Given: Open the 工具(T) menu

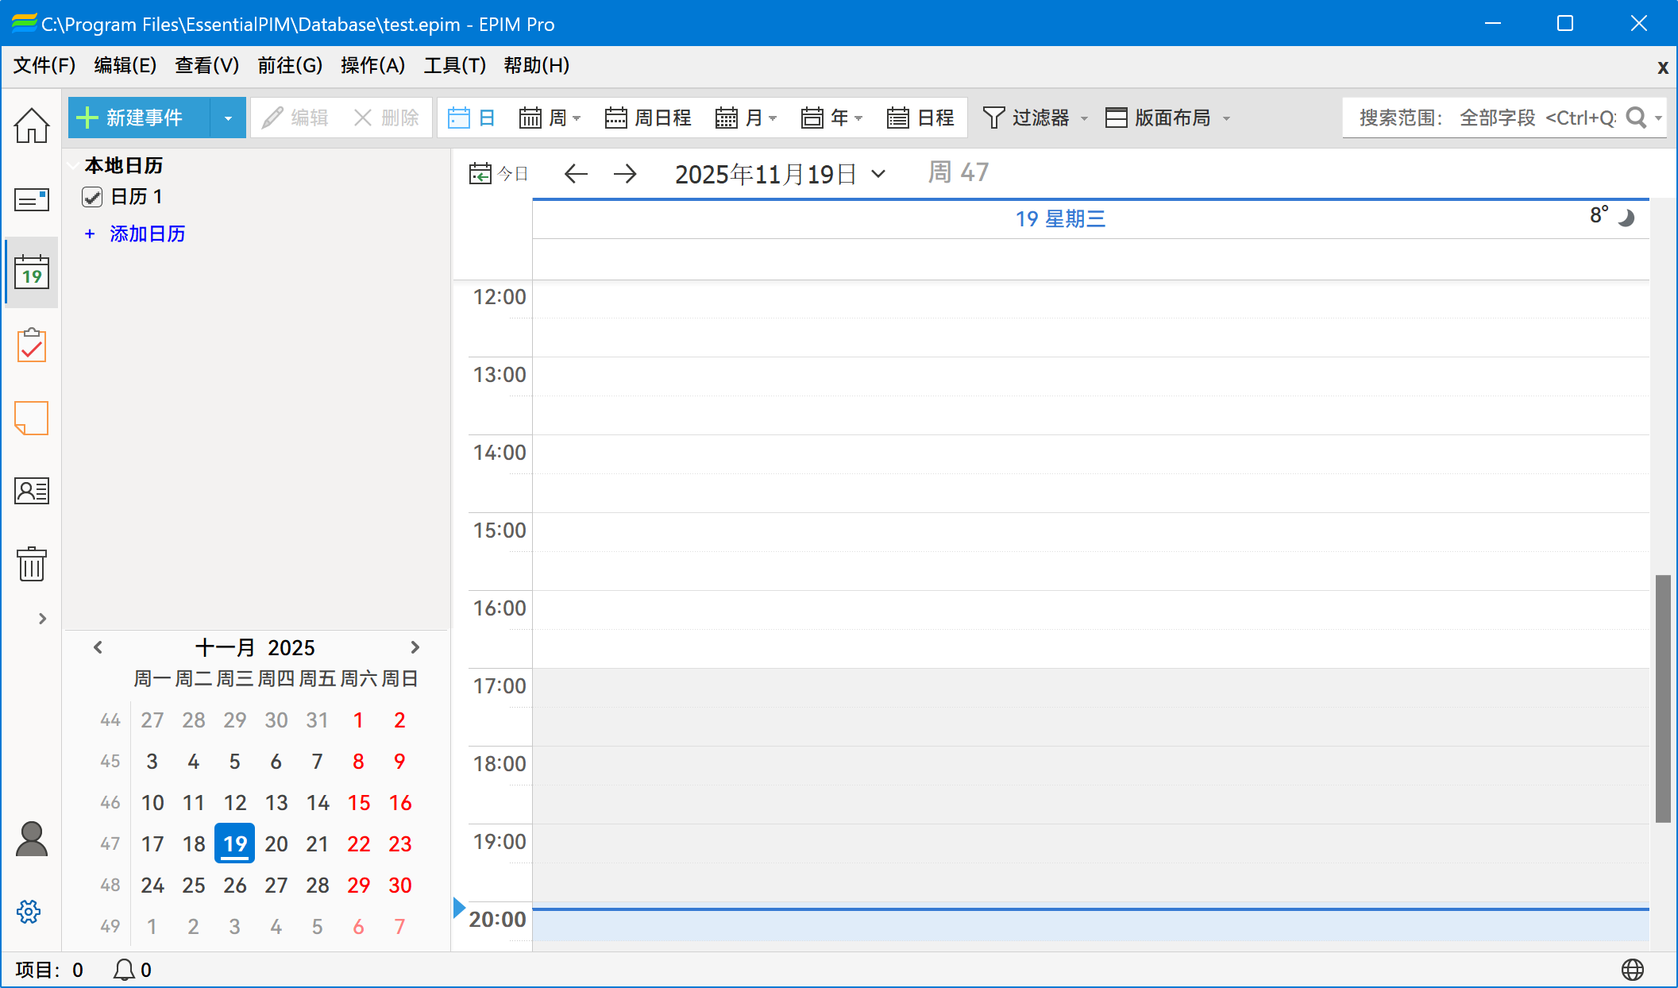Looking at the screenshot, I should (x=454, y=65).
